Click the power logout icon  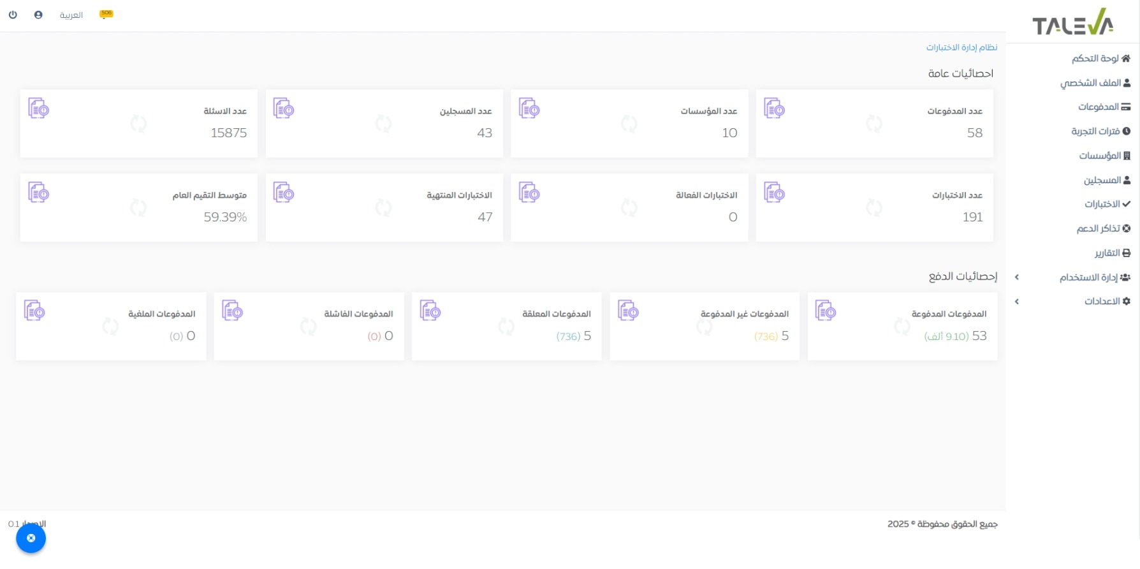[13, 15]
